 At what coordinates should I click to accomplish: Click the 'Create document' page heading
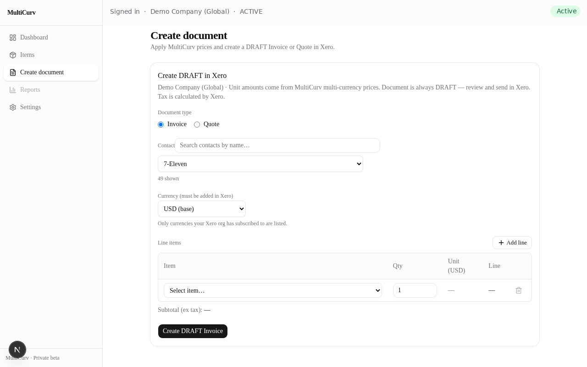click(x=189, y=35)
